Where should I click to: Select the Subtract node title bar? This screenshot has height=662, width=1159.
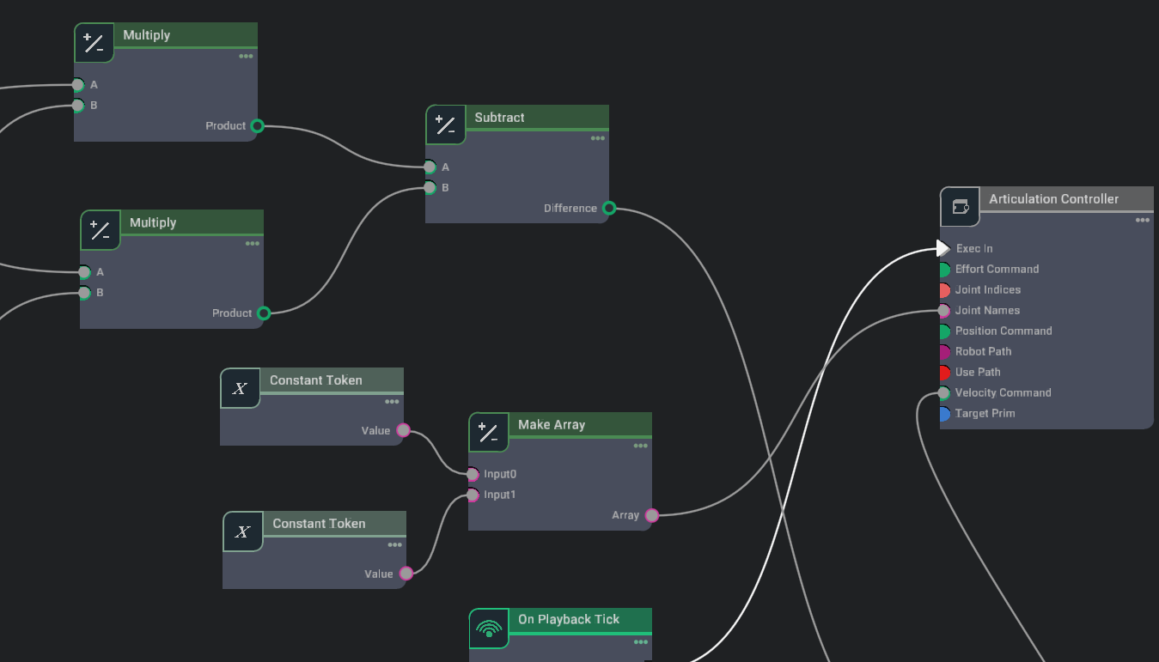coord(537,118)
